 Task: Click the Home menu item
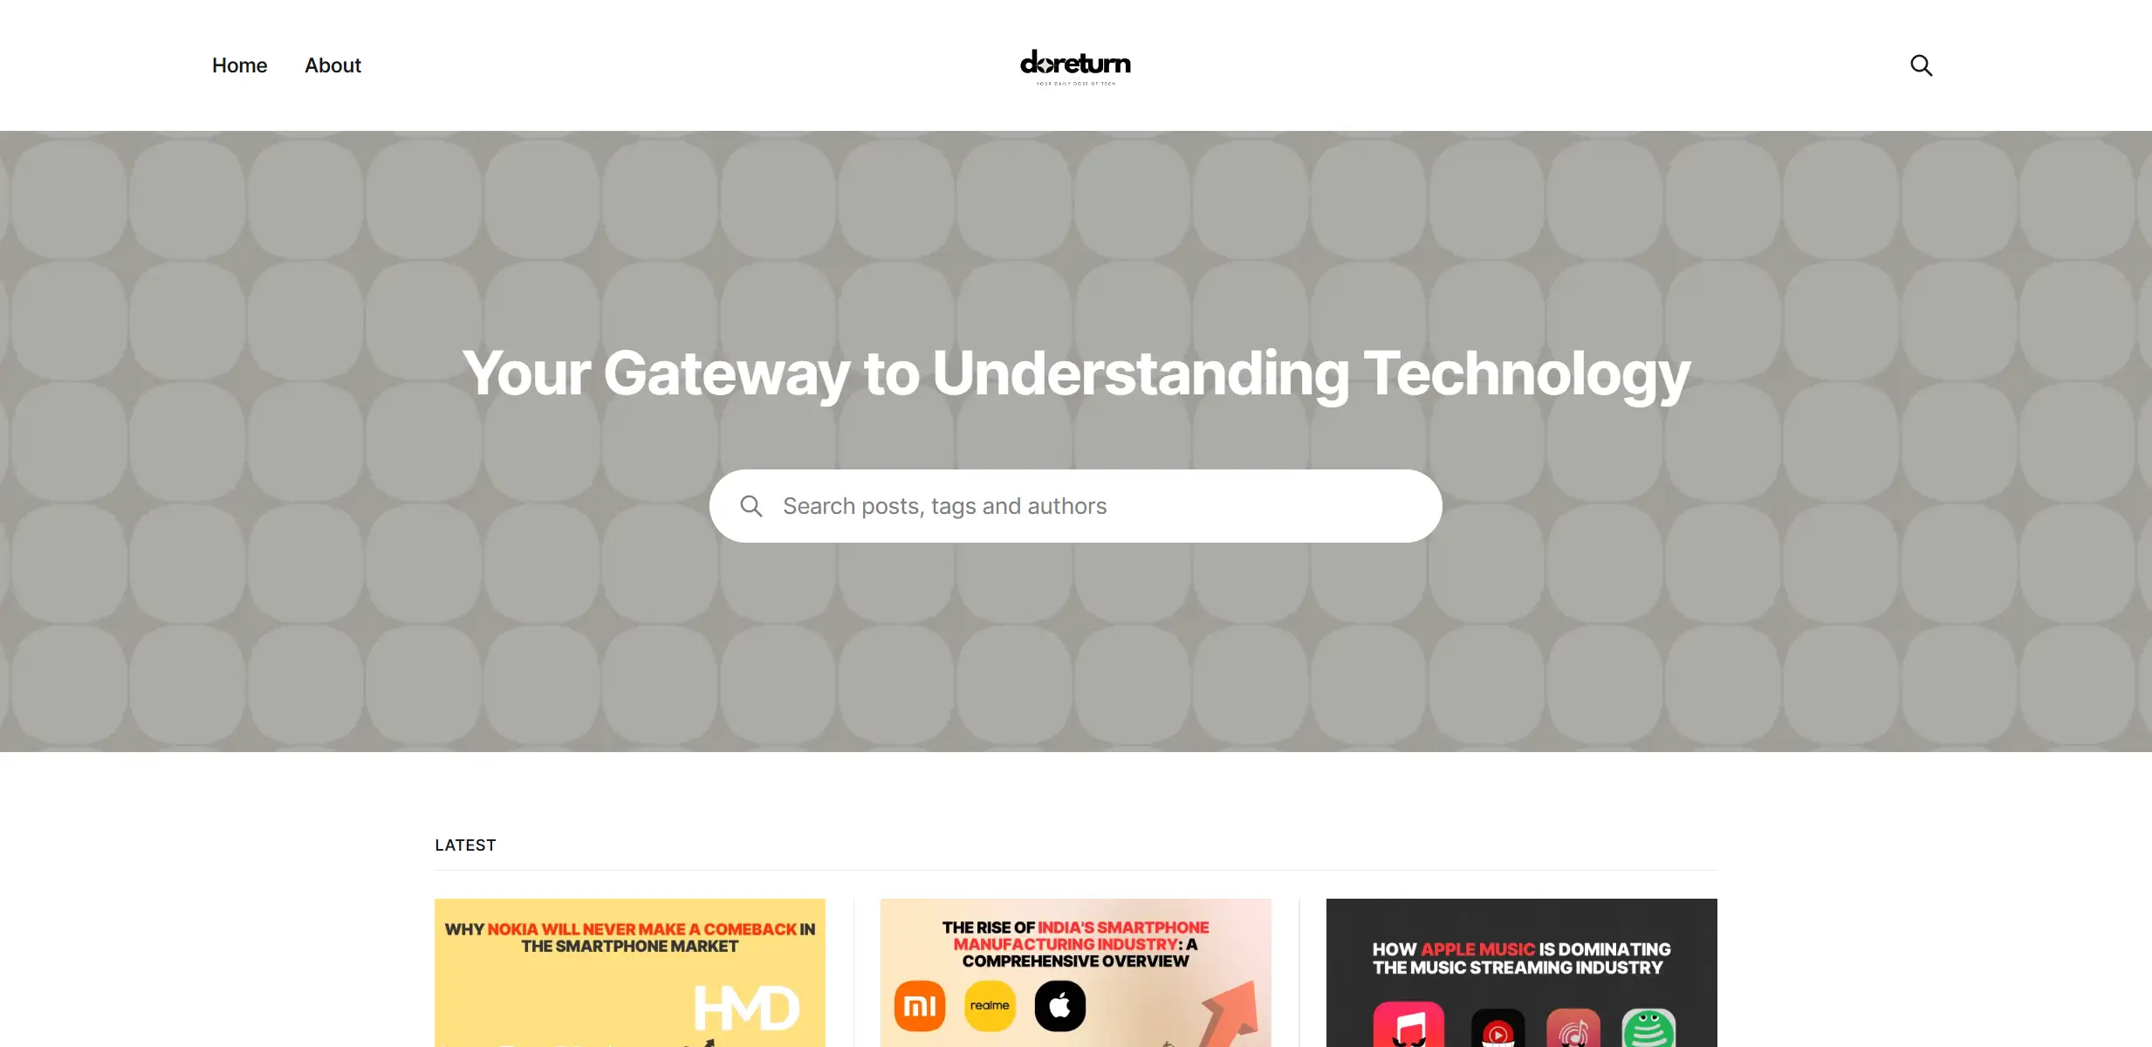coord(240,65)
